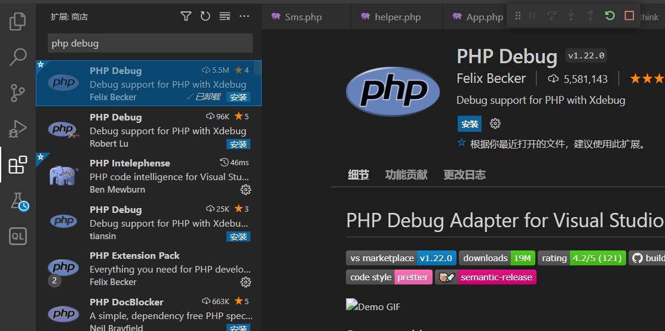The height and width of the screenshot is (331, 665).
Task: Clear extensions search results
Action: pos(225,17)
